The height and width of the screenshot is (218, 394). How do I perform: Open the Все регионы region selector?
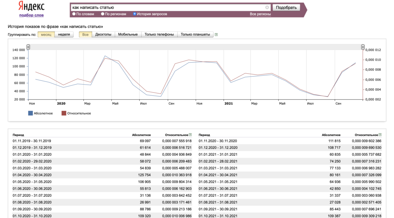tap(260, 14)
